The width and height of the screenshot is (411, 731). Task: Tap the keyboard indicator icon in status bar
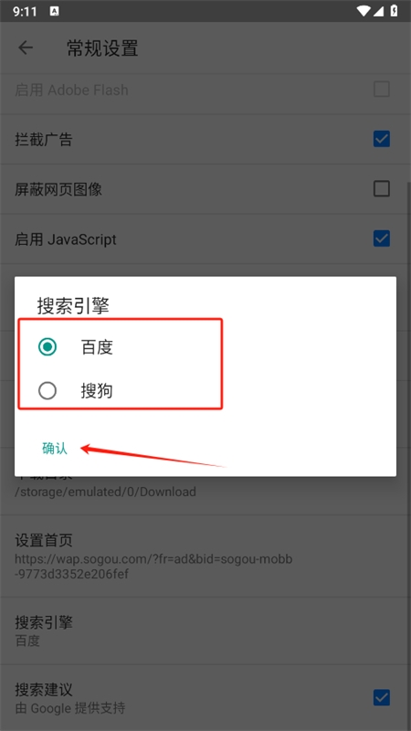click(54, 11)
